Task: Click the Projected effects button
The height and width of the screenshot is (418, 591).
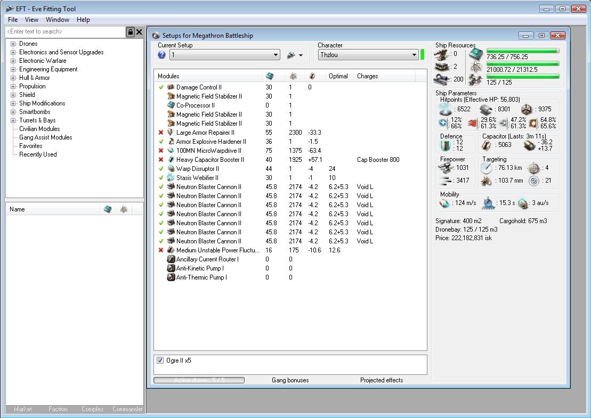Action: pos(382,380)
